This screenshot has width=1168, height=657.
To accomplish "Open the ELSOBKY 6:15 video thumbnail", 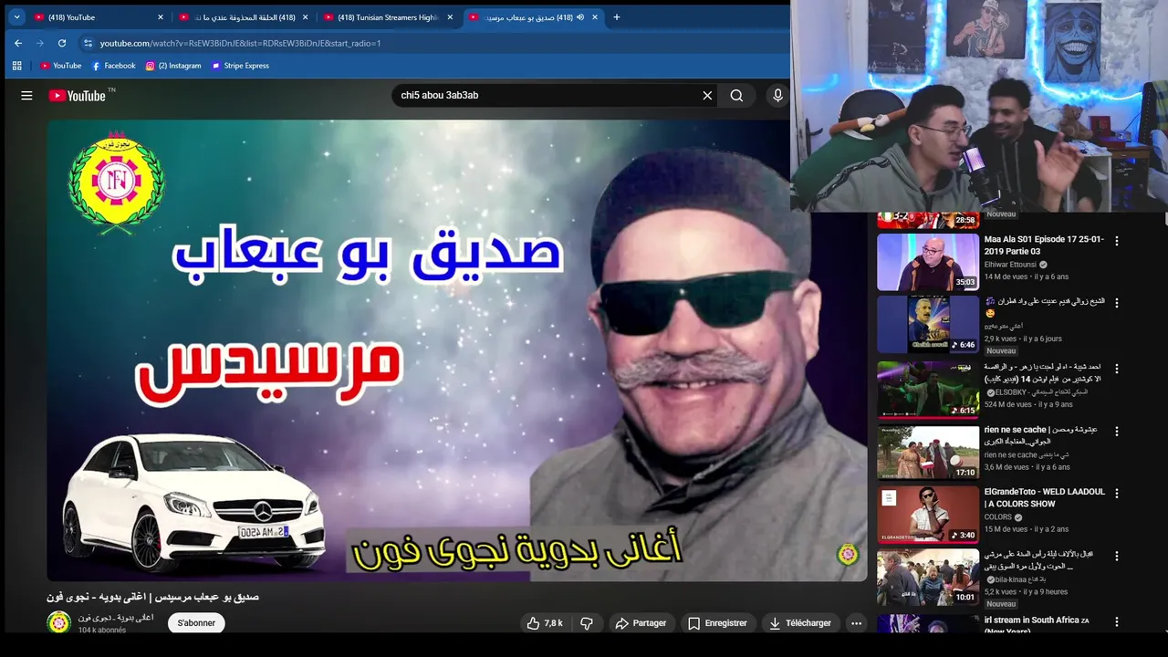I will (x=928, y=390).
